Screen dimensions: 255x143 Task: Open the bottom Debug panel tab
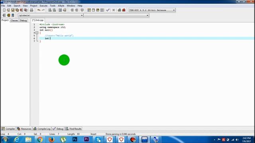58,129
